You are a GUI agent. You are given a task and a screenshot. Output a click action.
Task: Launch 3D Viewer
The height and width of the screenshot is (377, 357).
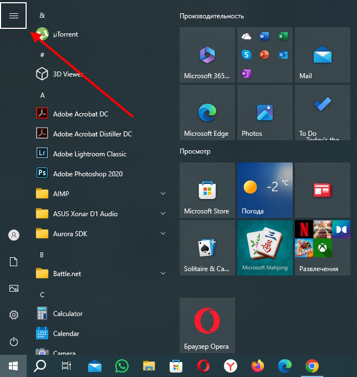101,74
